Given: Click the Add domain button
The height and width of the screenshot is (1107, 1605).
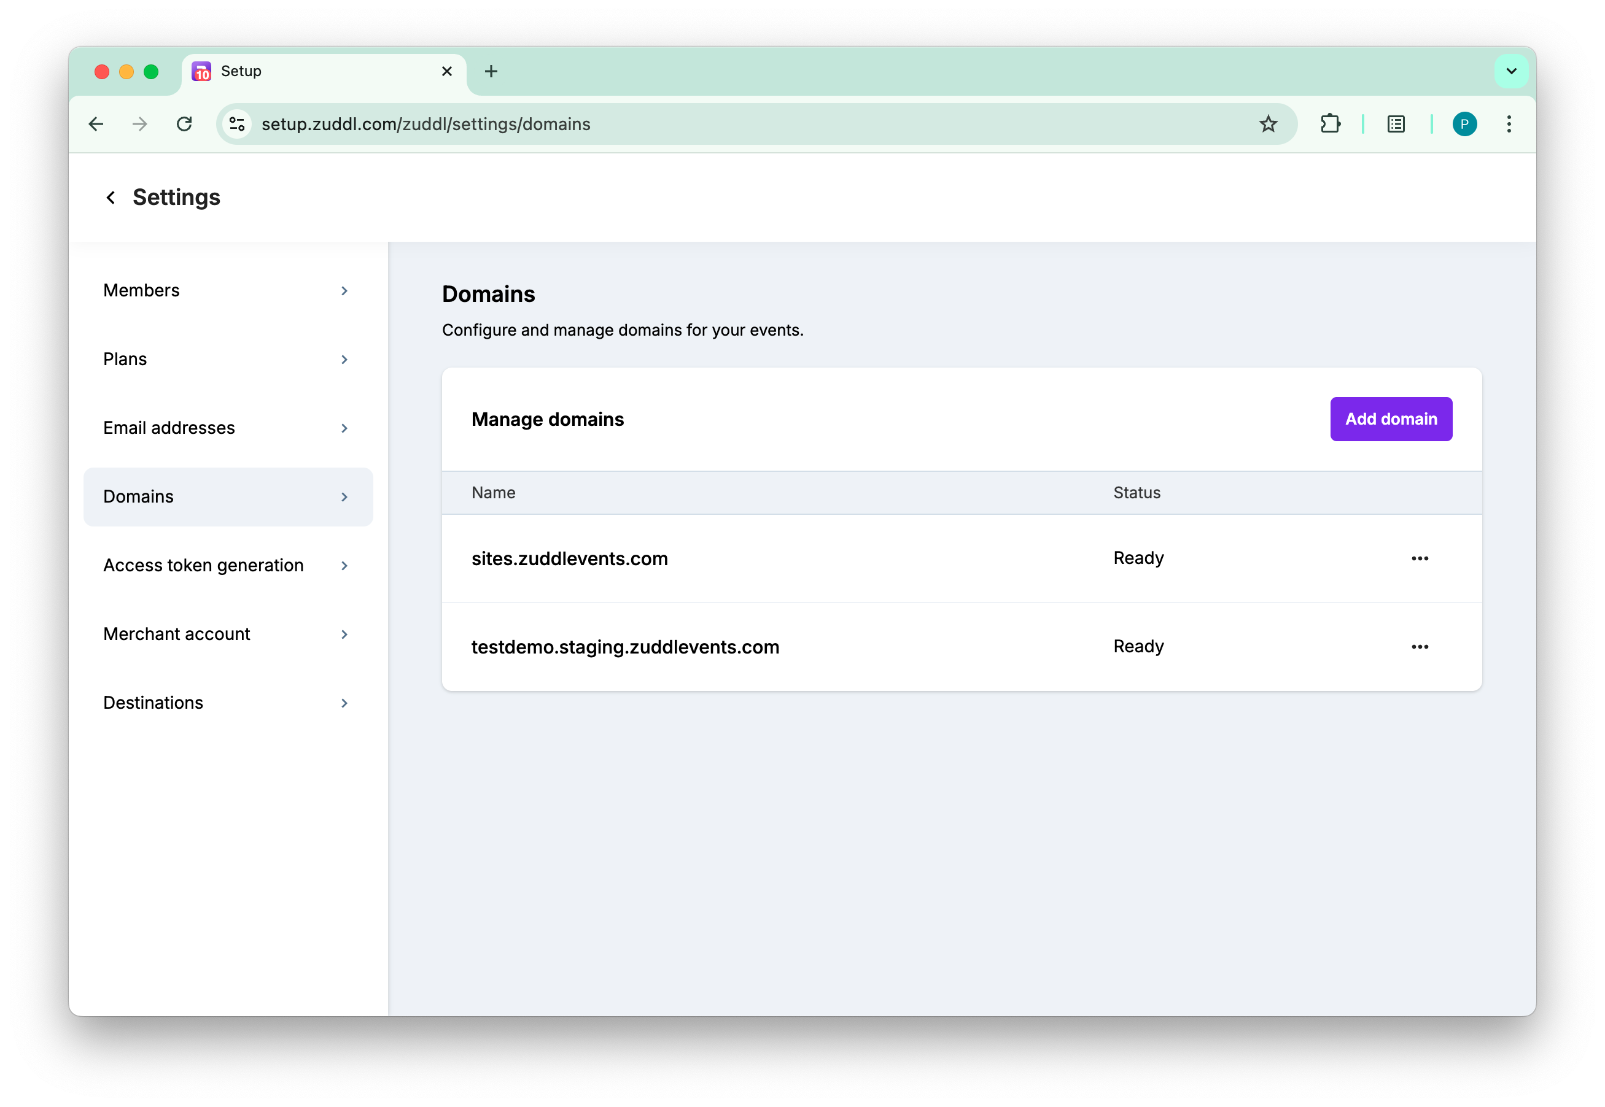Looking at the screenshot, I should point(1391,419).
